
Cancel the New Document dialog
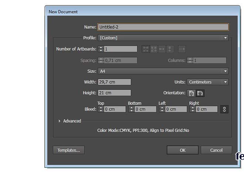click(x=216, y=150)
